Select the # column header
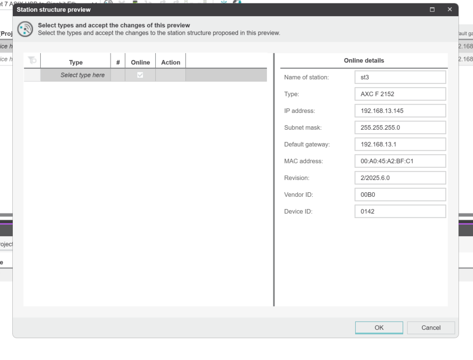Screen dimensions: 473x360 click(x=118, y=62)
